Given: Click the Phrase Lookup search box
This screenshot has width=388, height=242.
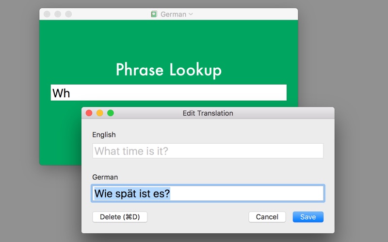Looking at the screenshot, I should tap(169, 92).
